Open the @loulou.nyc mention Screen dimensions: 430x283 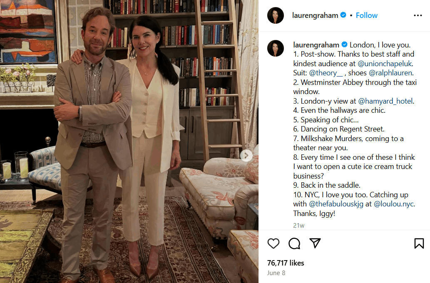(x=394, y=204)
